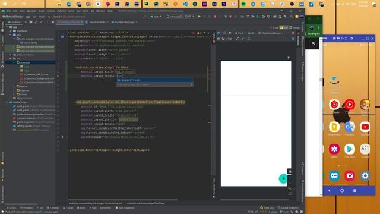380x214 pixels.
Task: Click red error indicator in preview toolbar
Action: 293,33
